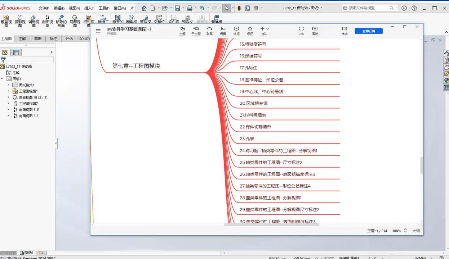The image size is (449, 259).
Task: Select the 辅助视图 (Auxiliary View) tool
Action: (34, 21)
